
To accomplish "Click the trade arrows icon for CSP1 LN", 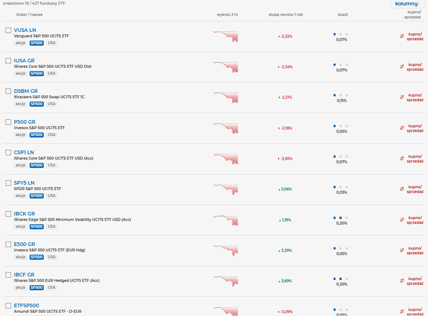I will tap(402, 159).
